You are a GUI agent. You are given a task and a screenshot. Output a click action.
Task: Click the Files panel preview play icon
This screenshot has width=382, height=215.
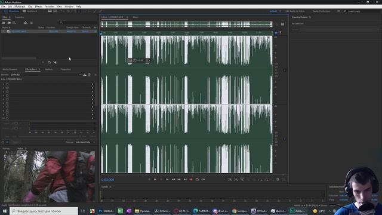click(43, 62)
